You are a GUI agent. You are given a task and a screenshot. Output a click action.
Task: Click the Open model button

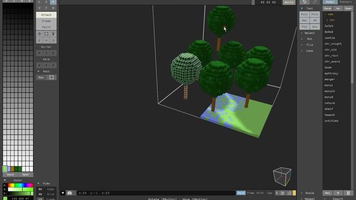click(x=348, y=8)
